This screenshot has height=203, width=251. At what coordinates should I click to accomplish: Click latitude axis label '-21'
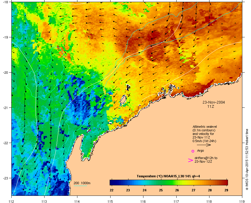[5, 108]
